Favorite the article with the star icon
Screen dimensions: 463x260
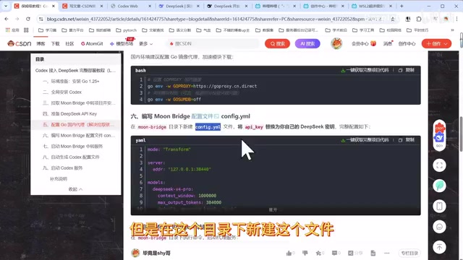318,253
